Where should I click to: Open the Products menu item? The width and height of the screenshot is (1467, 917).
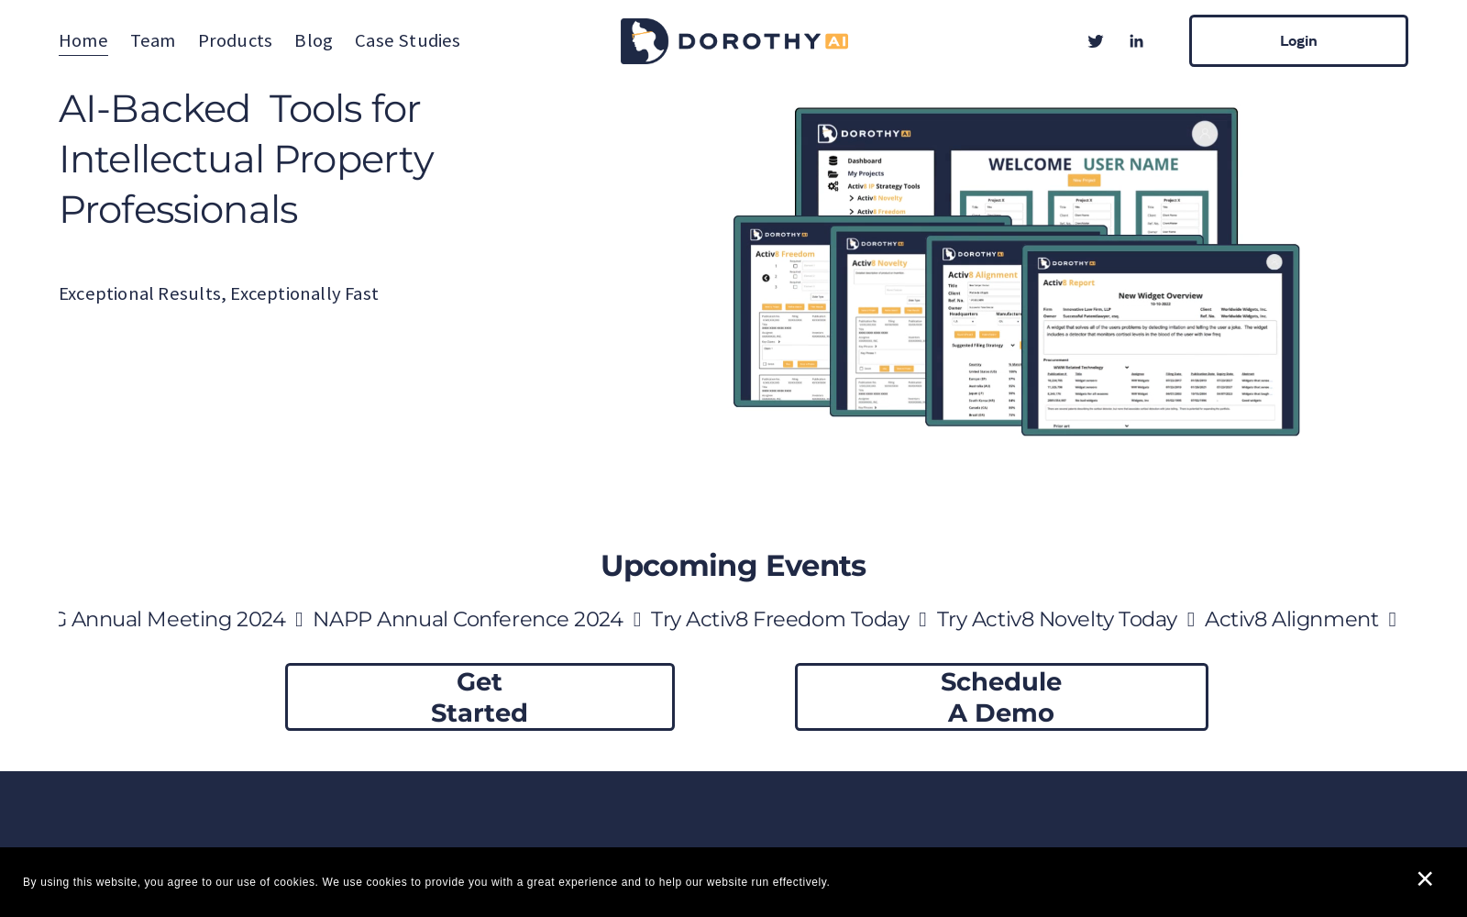[x=235, y=40]
